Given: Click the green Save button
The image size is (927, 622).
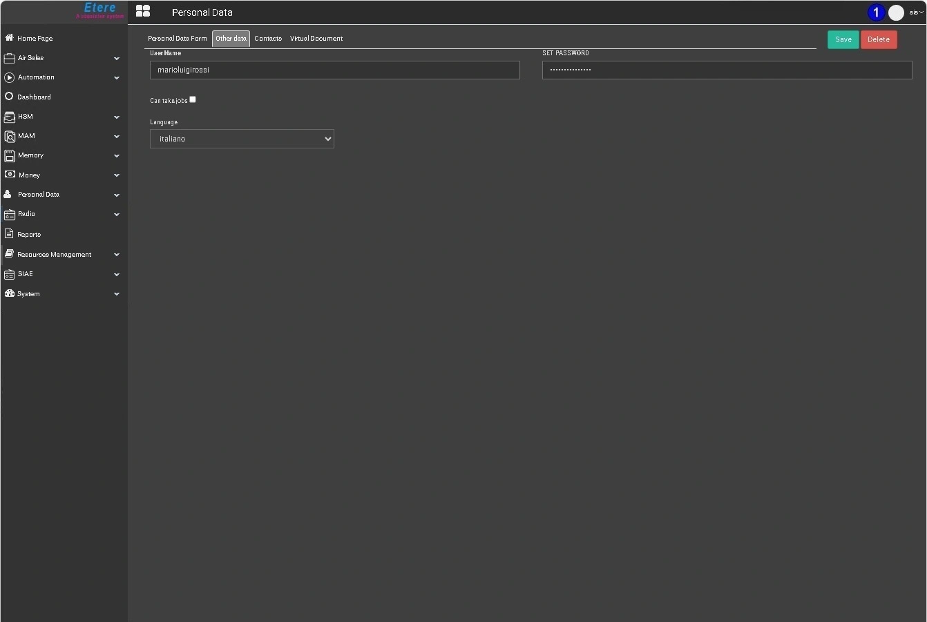Looking at the screenshot, I should click(x=843, y=39).
